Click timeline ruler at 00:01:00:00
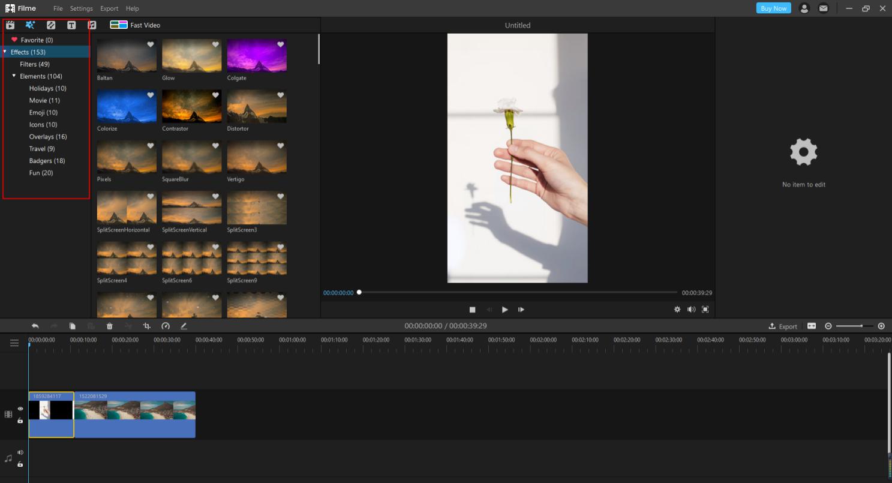Screen dimensions: 892x483 (x=292, y=340)
